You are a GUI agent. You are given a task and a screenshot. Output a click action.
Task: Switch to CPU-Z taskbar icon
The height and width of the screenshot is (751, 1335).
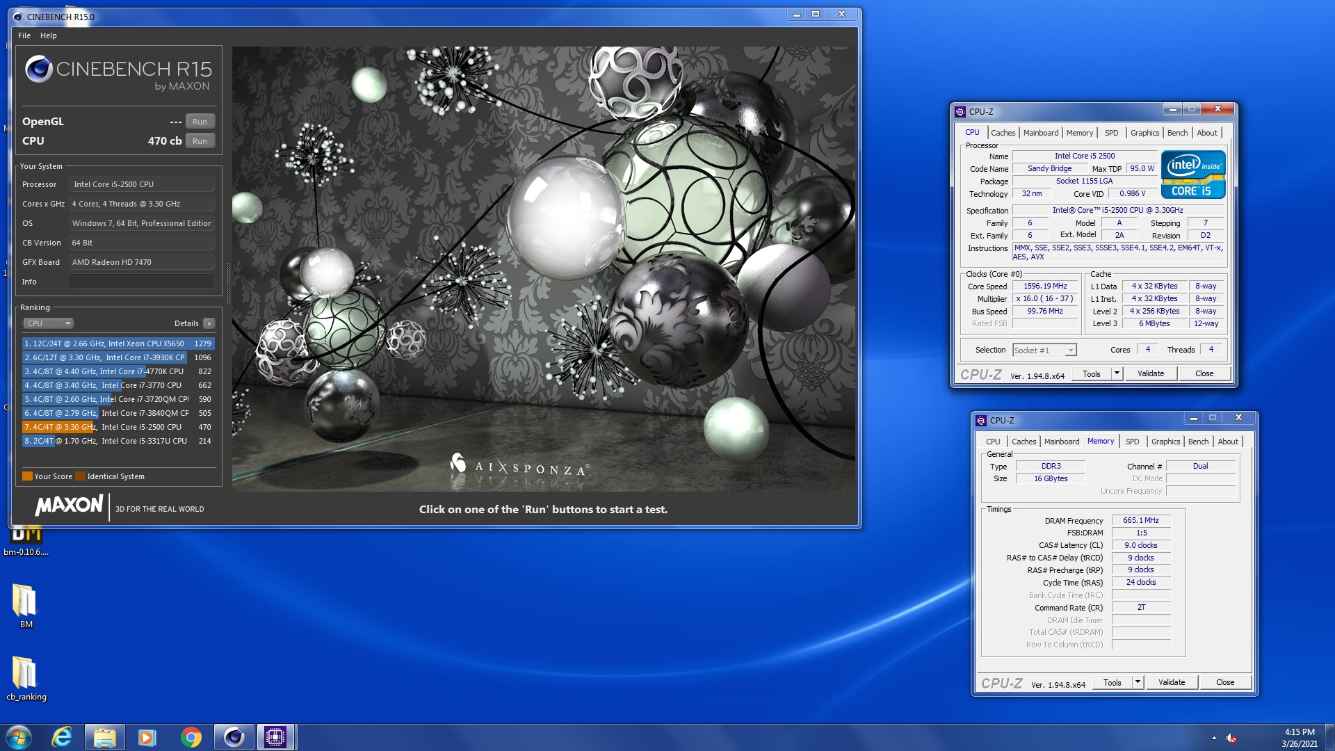point(276,737)
